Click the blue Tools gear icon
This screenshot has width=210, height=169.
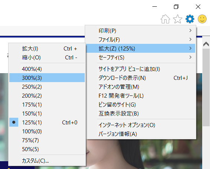[190, 19]
